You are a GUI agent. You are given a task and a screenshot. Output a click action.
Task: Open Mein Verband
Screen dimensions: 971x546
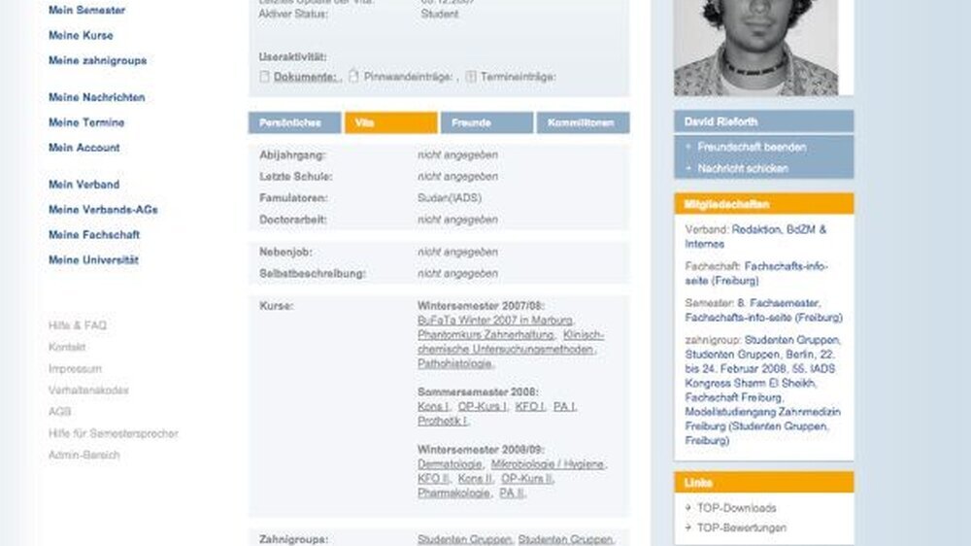coord(84,185)
